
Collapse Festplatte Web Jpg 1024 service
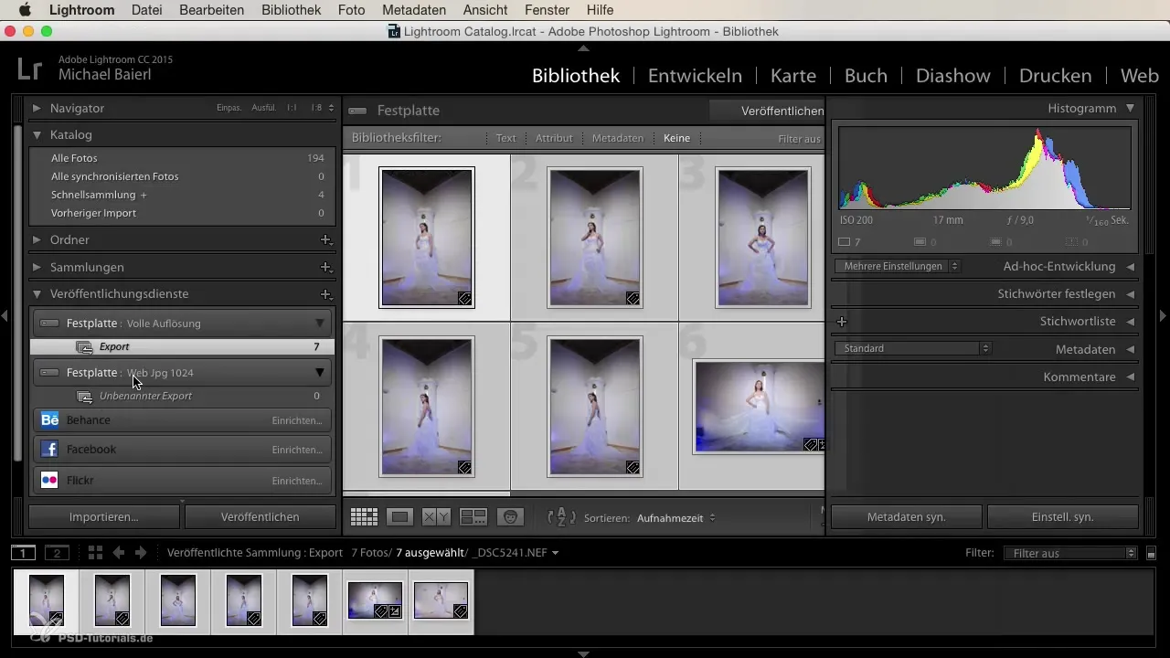[x=319, y=372]
